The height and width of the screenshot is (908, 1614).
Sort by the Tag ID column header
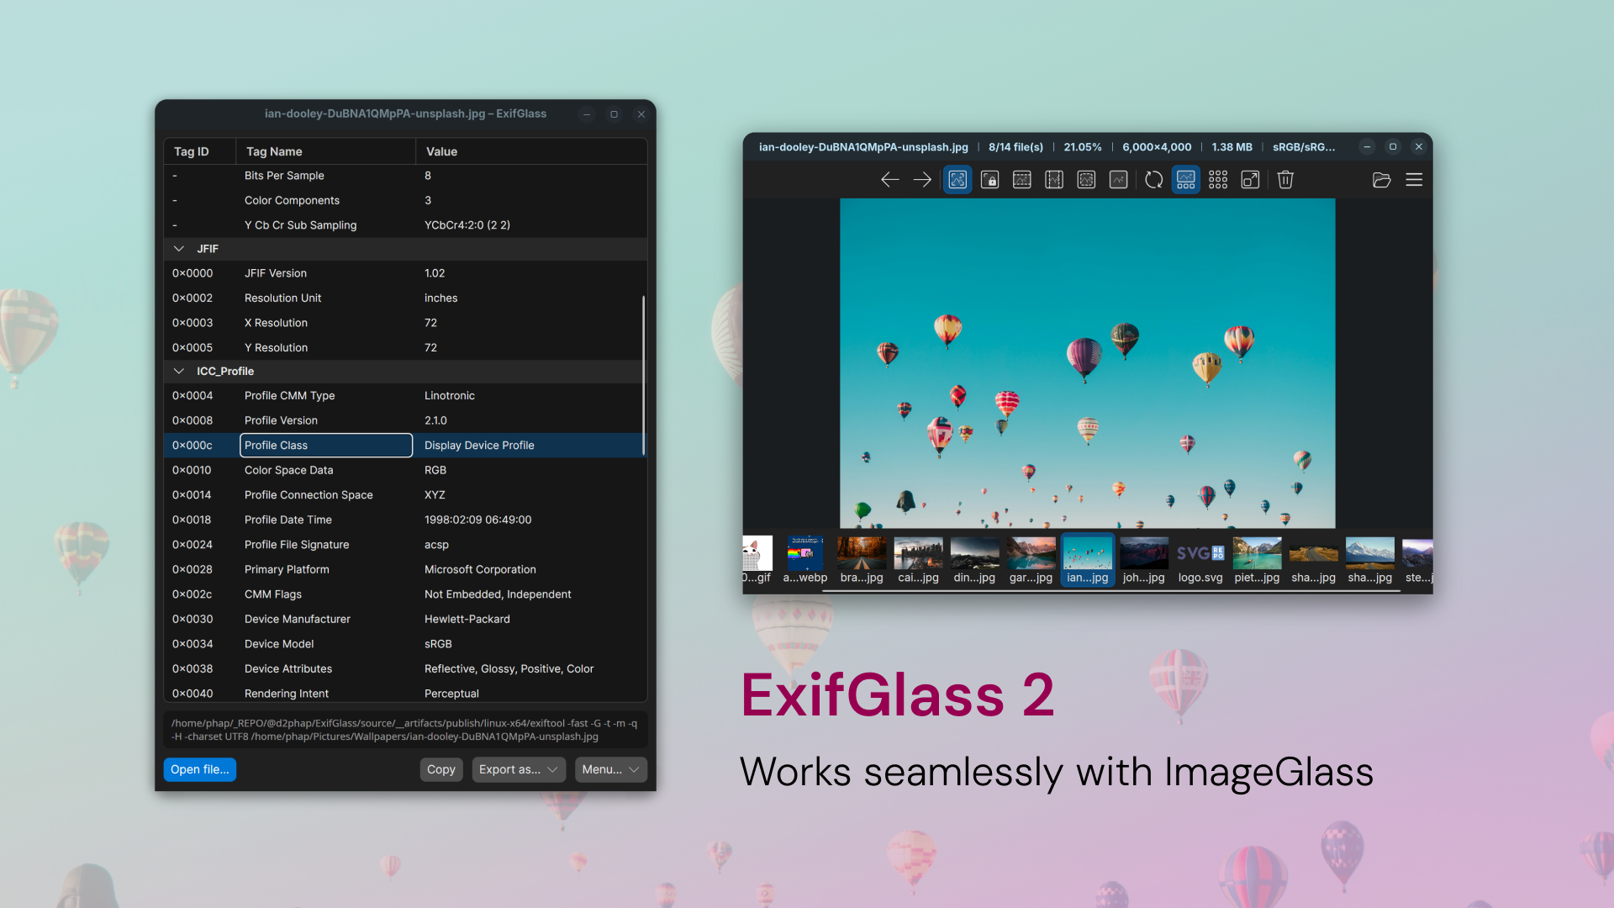200,151
